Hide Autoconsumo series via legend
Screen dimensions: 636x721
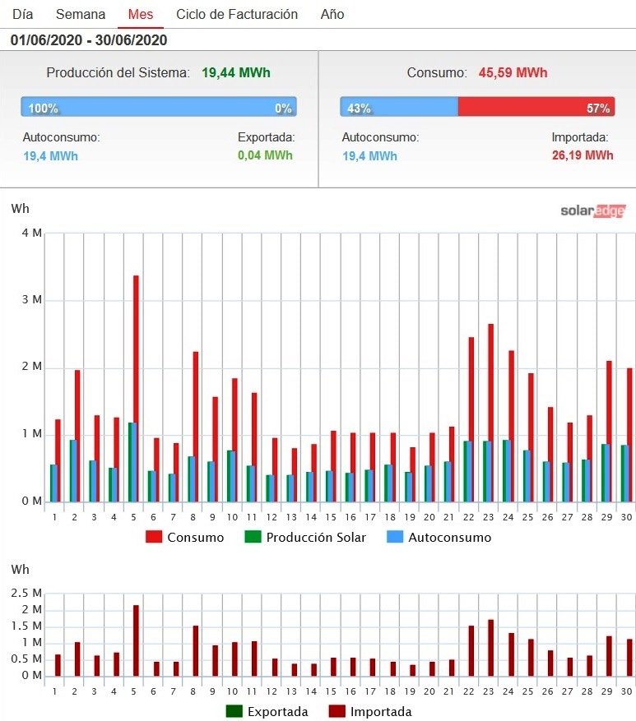click(449, 538)
